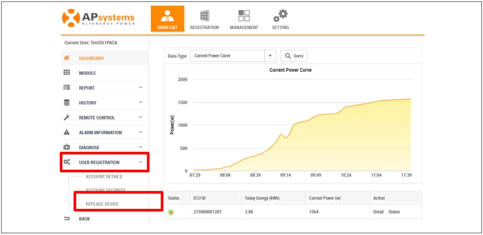
Task: Open Account Details submenu item
Action: [104, 176]
